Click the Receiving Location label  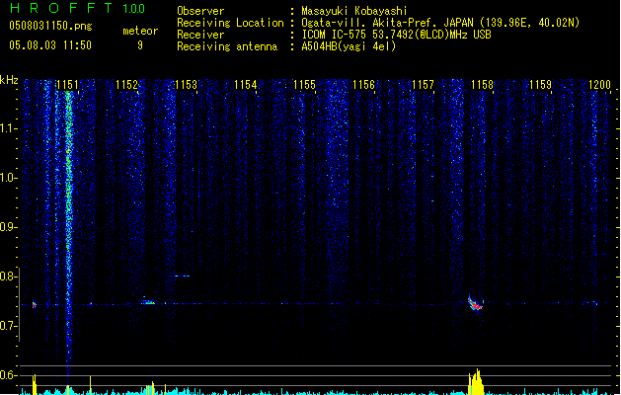(x=230, y=23)
